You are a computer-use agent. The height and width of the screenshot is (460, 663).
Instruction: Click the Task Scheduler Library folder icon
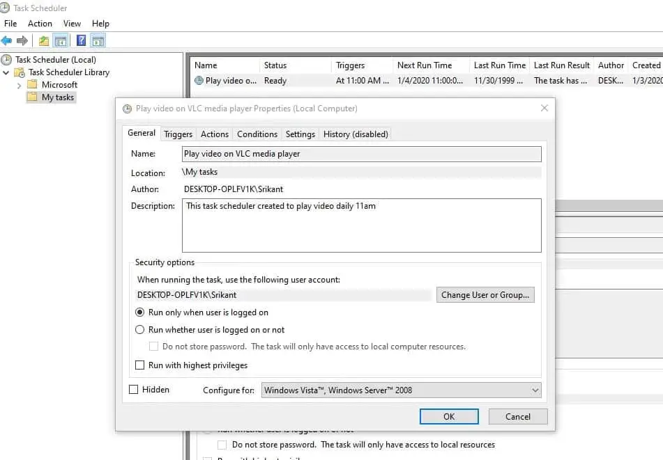[x=20, y=72]
